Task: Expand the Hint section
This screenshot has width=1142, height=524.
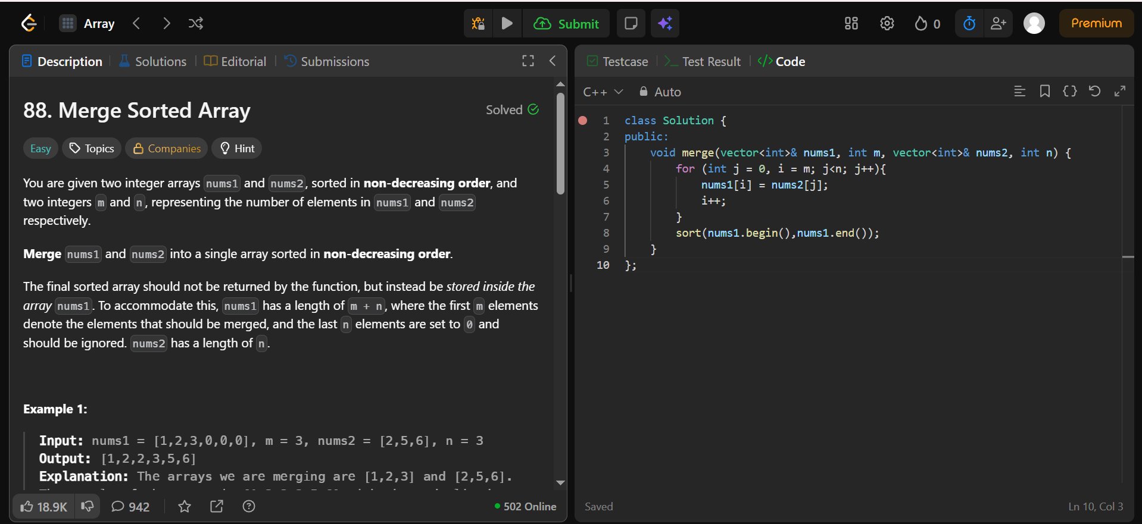Action: [237, 148]
